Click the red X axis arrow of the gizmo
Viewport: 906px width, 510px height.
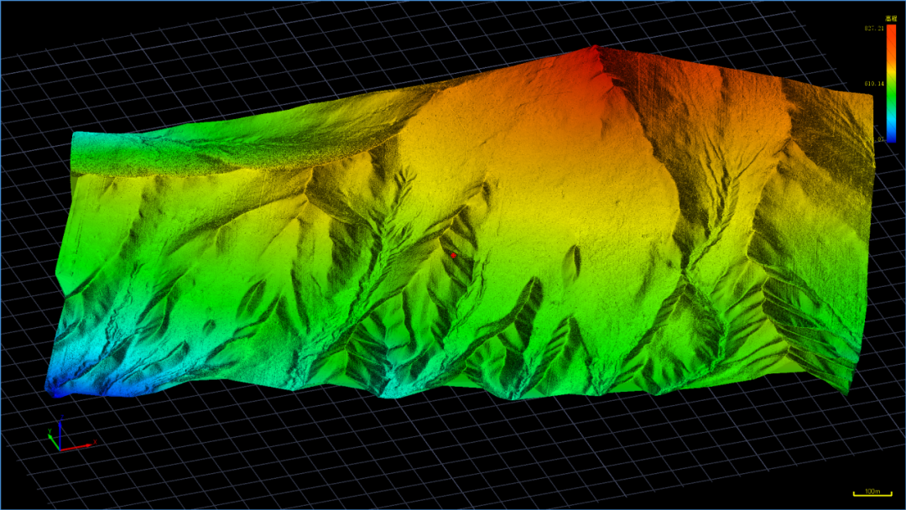click(x=77, y=446)
